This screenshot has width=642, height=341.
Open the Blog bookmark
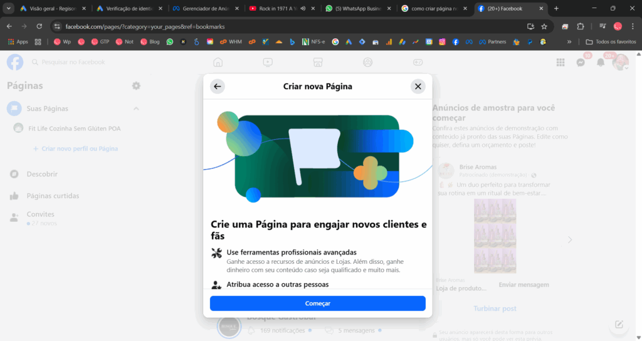[150, 42]
